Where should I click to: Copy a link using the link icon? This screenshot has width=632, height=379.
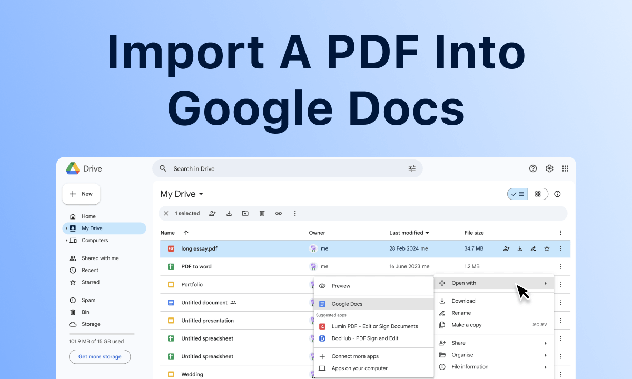[x=279, y=213]
